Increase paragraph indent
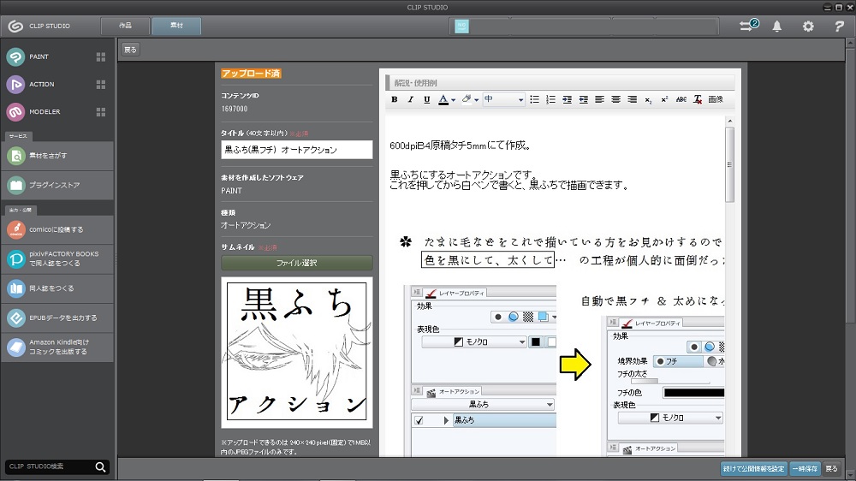Image resolution: width=856 pixels, height=481 pixels. coord(568,99)
